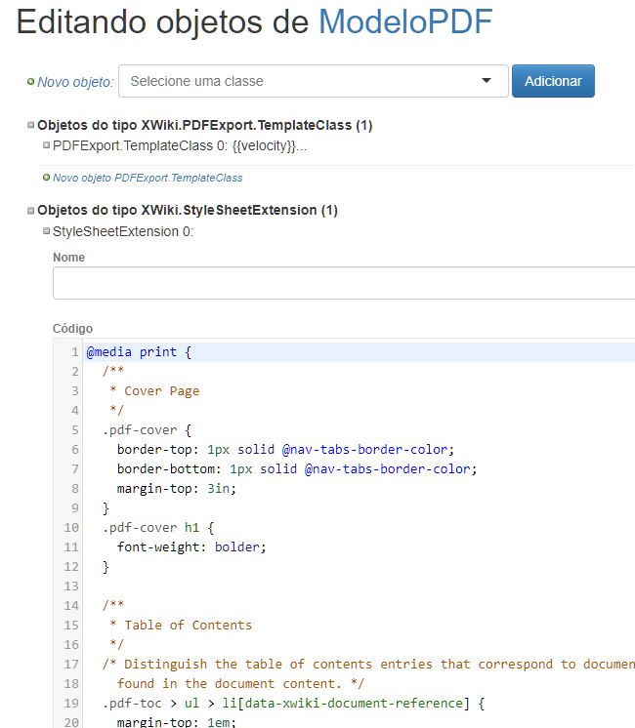Click line number 5 in gutter
Image resolution: width=635 pixels, height=728 pixels.
[75, 430]
